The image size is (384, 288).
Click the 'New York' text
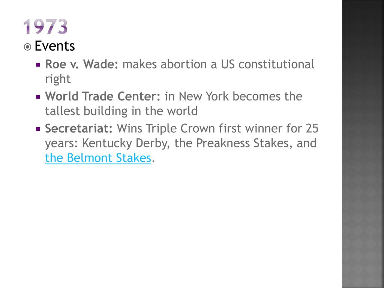203,96
